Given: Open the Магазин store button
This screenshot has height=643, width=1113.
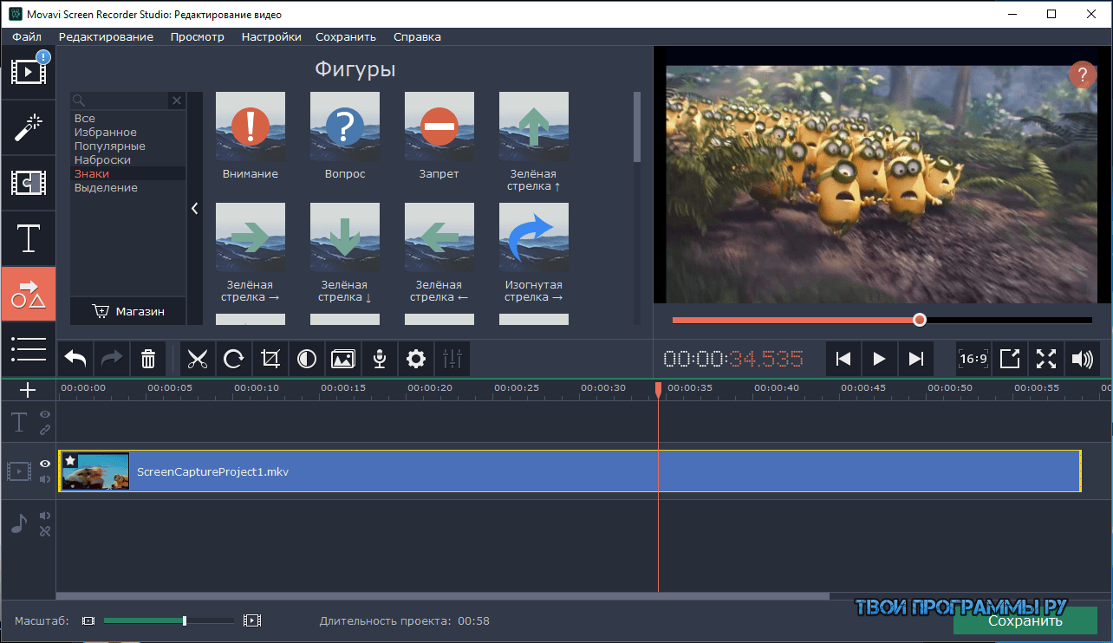Looking at the screenshot, I should tap(128, 312).
